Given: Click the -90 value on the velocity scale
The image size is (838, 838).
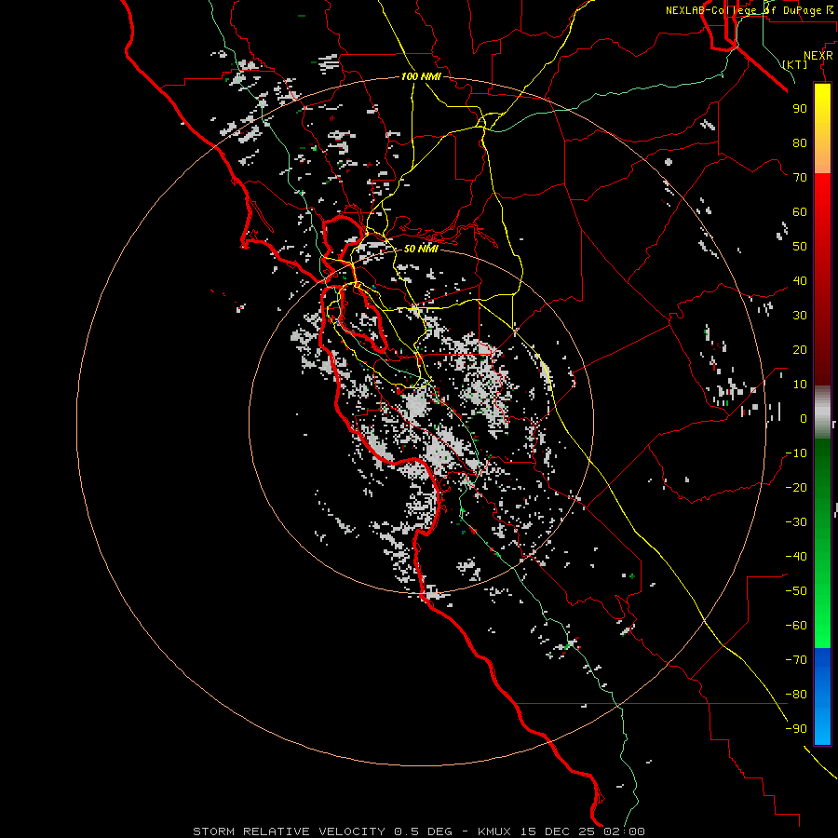Looking at the screenshot, I should point(796,729).
